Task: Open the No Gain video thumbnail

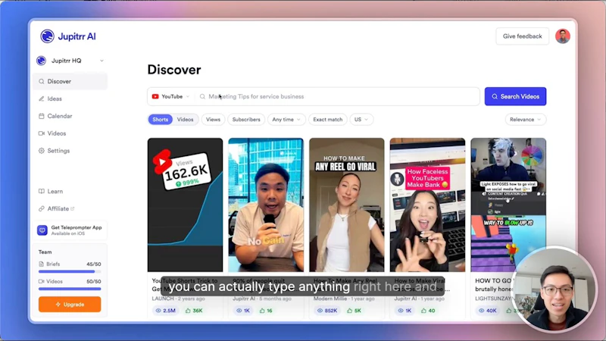Action: (266, 205)
